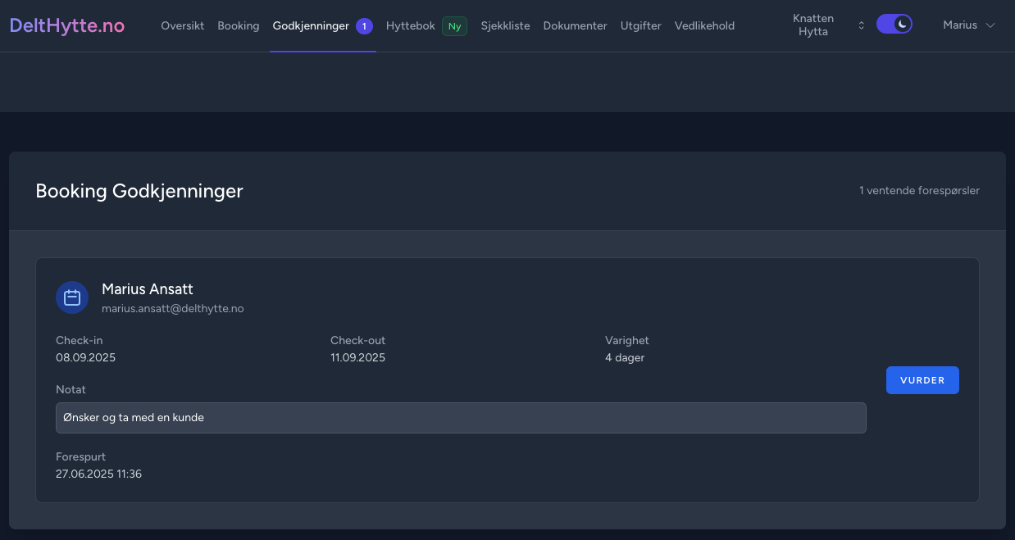
Task: Click the 1 ventende forespørsler text
Action: pos(919,190)
